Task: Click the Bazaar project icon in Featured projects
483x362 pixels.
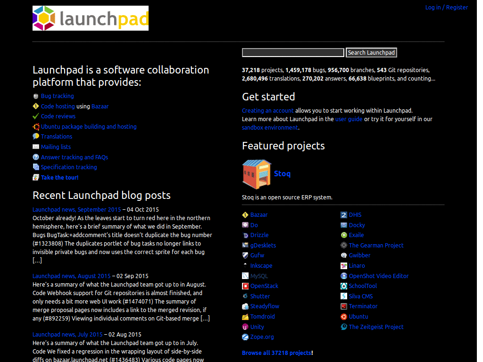Action: pyautogui.click(x=245, y=215)
